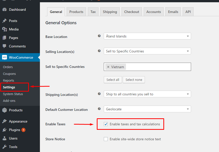The image size is (219, 152).
Task: Click the Posts pushpin icon
Action: click(x=4, y=21)
